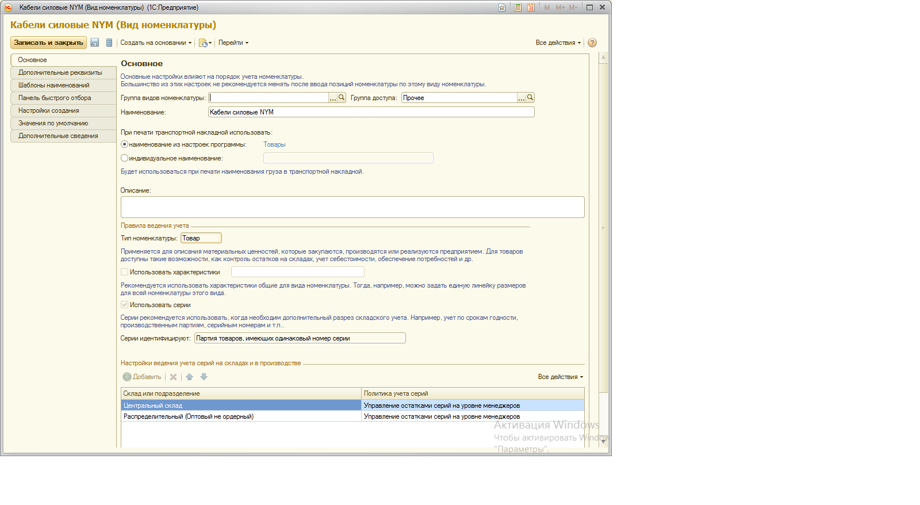920x505 pixels.
Task: Open search magnifier for Группа доступа
Action: [x=530, y=98]
